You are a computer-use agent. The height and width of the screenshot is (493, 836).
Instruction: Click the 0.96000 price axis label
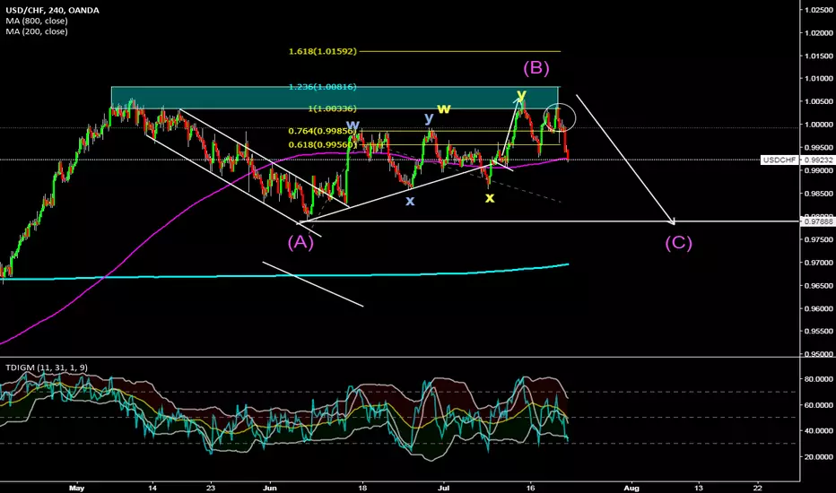click(x=818, y=308)
